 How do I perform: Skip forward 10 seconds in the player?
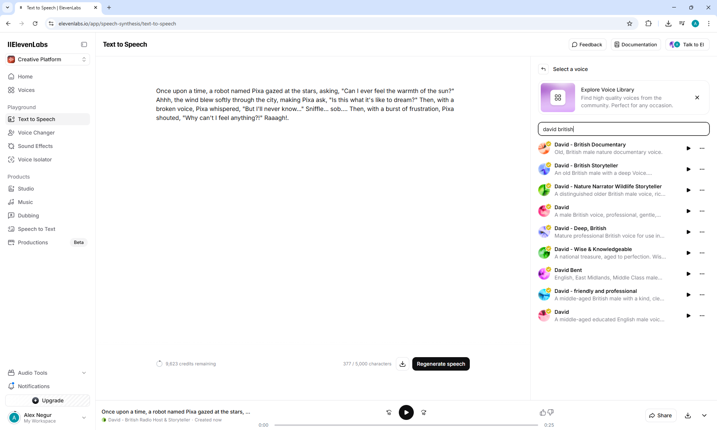click(x=423, y=412)
